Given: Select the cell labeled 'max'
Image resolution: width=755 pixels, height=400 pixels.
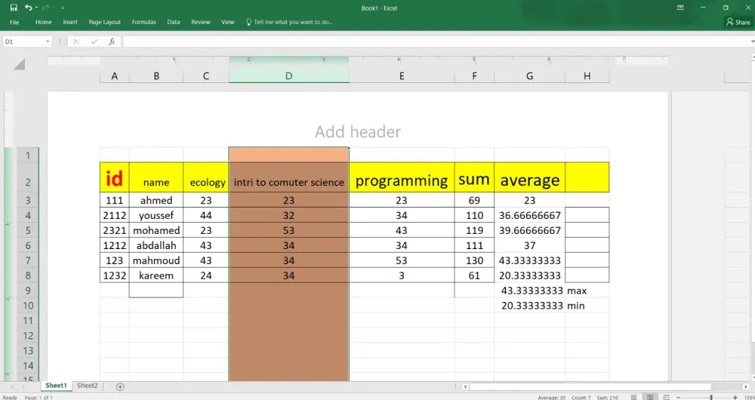Looking at the screenshot, I should pyautogui.click(x=587, y=291).
